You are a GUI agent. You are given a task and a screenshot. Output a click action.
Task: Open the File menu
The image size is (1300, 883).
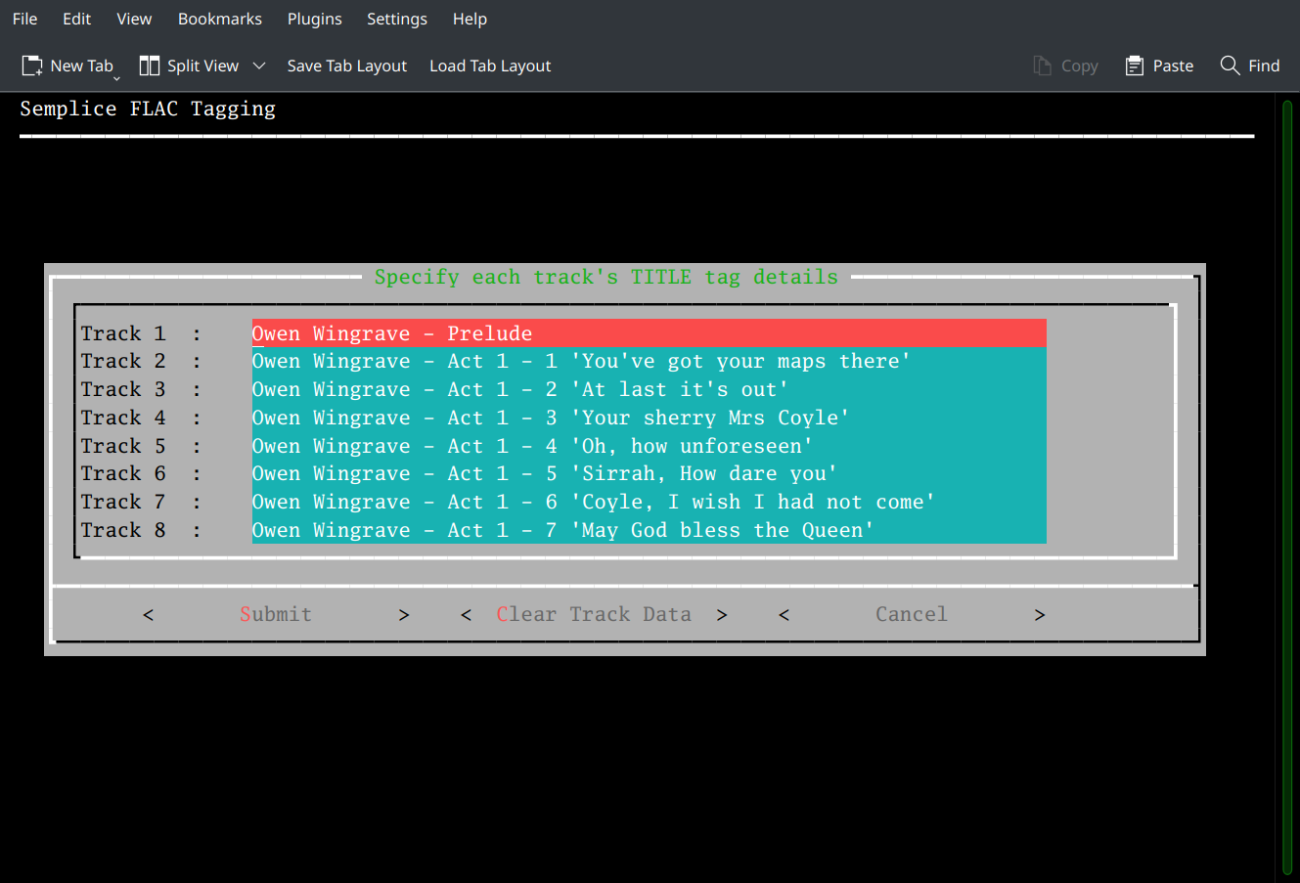point(23,19)
